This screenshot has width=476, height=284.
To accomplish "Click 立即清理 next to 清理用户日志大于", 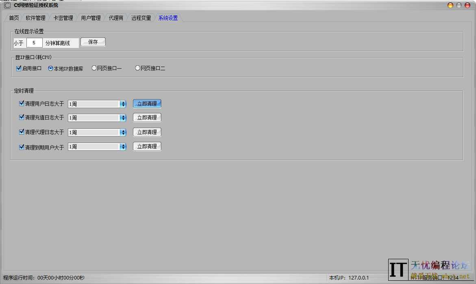I will (147, 103).
